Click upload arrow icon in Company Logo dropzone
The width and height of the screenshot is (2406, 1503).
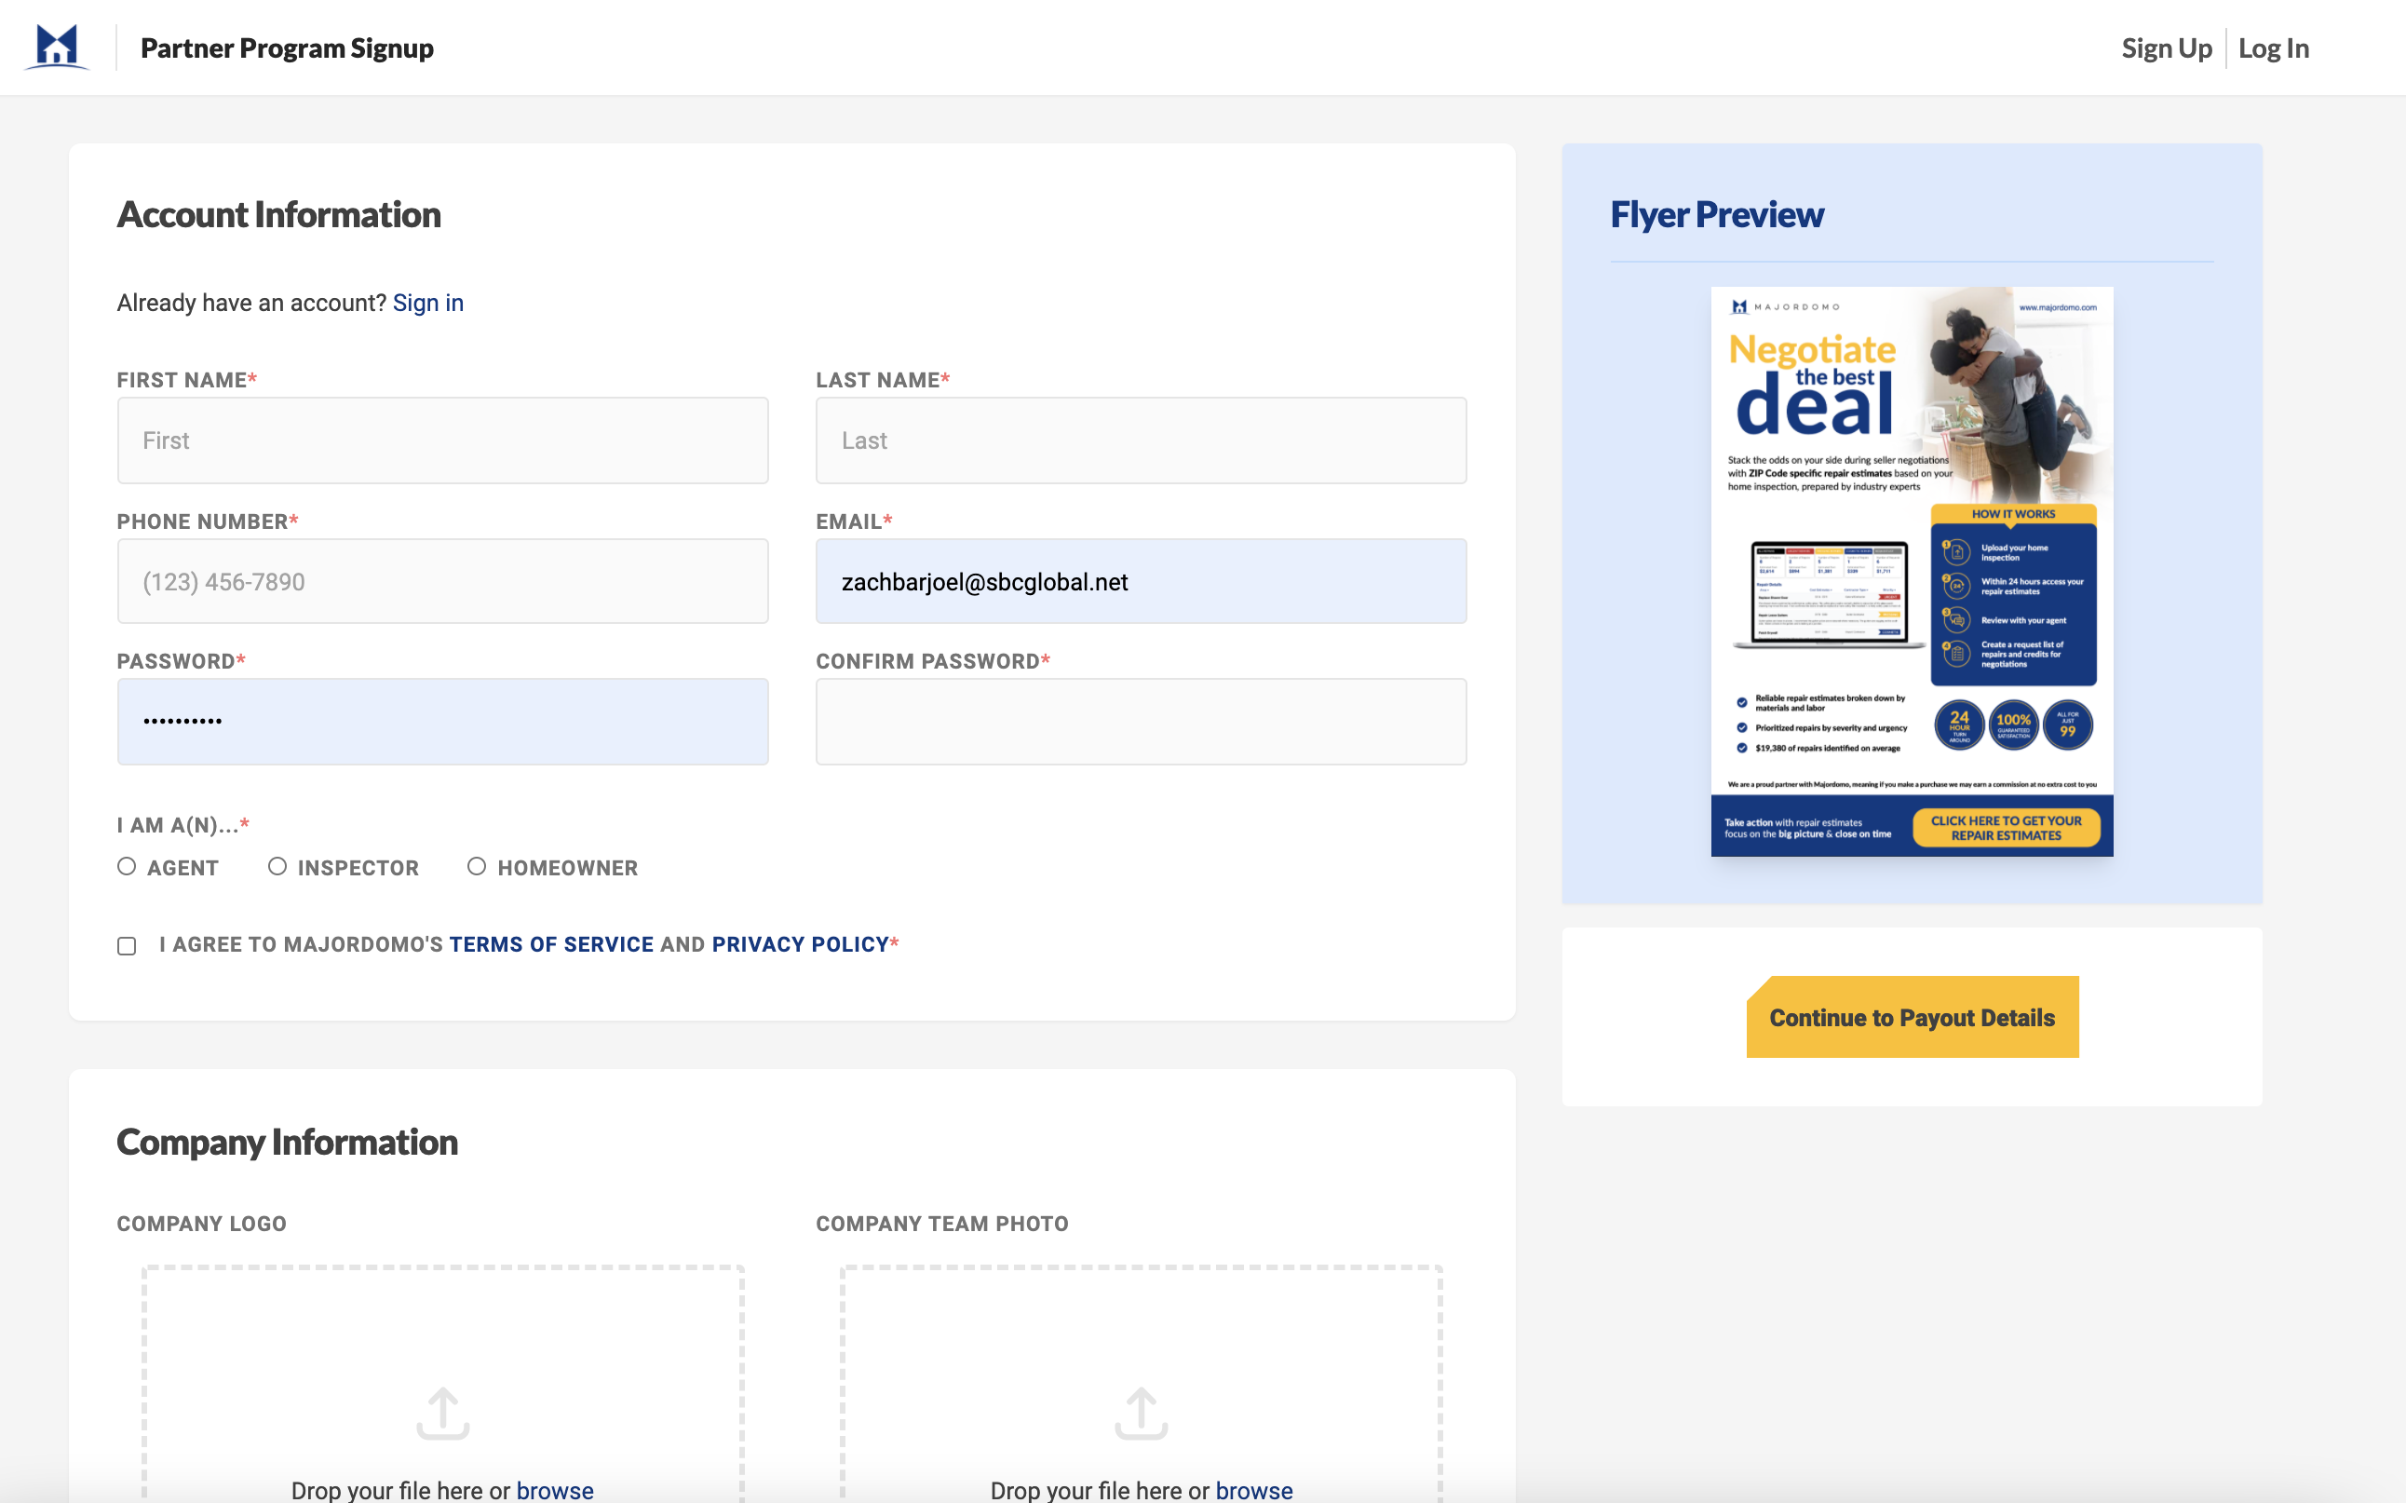442,1413
